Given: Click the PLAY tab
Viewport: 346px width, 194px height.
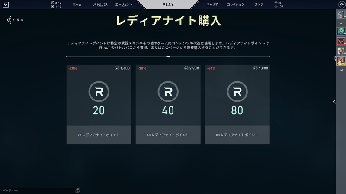Looking at the screenshot, I should coord(168,5).
